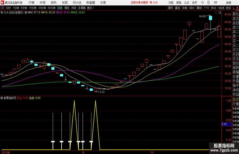Click the diamond icon above the chart
Viewport: 239px width, 154px height.
tap(216, 13)
